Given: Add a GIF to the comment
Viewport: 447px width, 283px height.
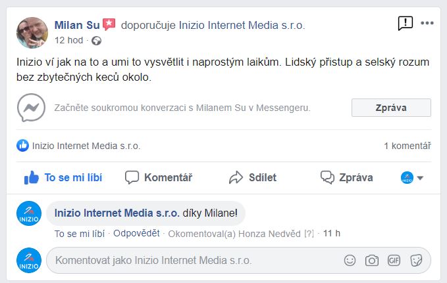Looking at the screenshot, I should tap(394, 260).
